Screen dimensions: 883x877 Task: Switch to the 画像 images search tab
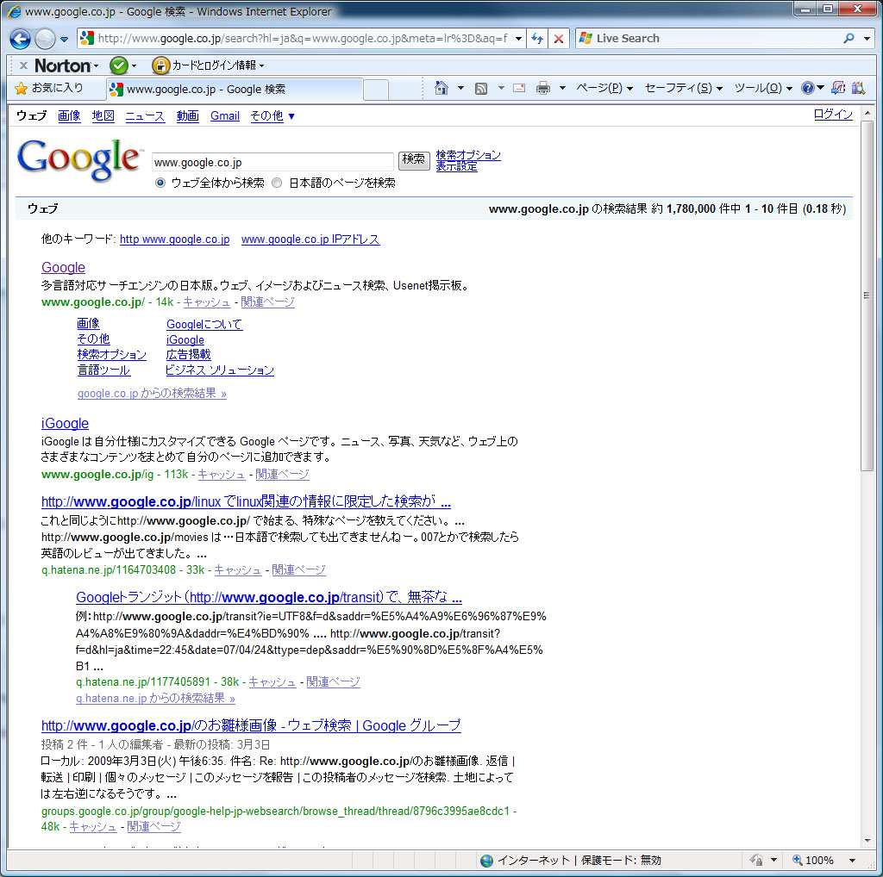pos(69,116)
